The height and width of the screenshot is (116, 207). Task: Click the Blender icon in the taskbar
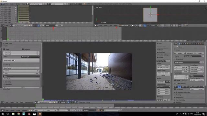point(39,114)
